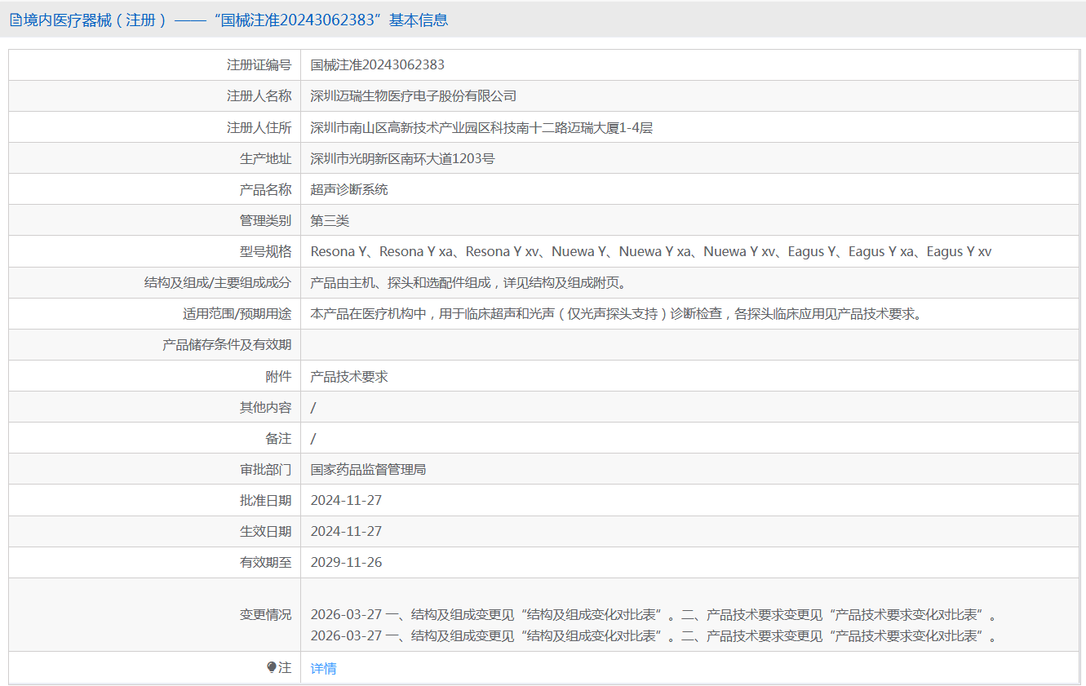This screenshot has height=686, width=1086.
Task: Click the 2024-11-27 date in 生效日期 row
Action: [346, 531]
